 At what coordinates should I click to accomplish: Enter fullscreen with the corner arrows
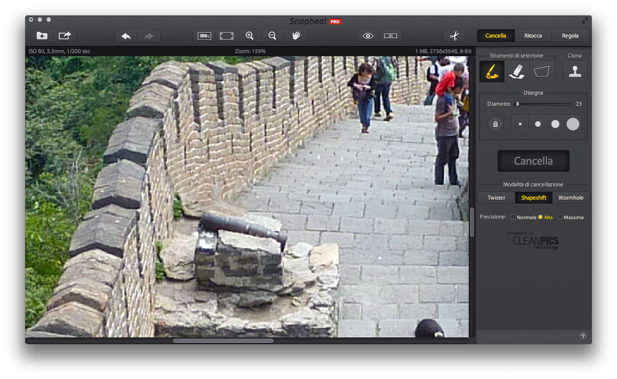tap(585, 20)
